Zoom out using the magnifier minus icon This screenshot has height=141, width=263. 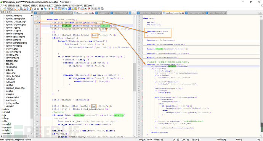click(x=52, y=9)
